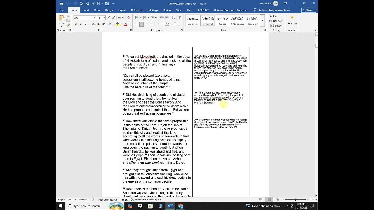This screenshot has width=374, height=210.
Task: Switch to the References tab
Action: 137,10
